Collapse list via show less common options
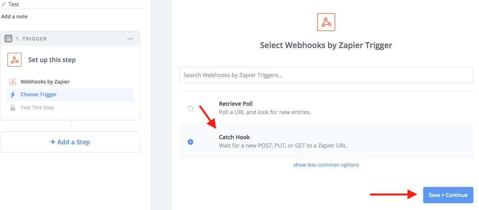479x210 pixels. 326,165
